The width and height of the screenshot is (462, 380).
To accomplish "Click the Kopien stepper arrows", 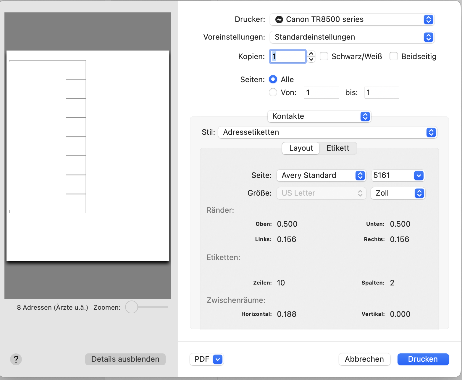I will pos(311,56).
